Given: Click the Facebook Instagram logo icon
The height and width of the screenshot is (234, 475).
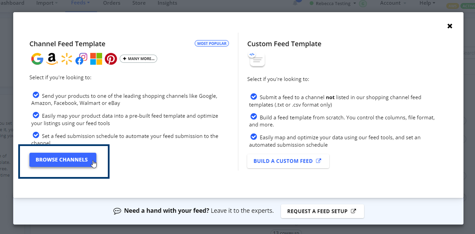Looking at the screenshot, I should (81, 59).
